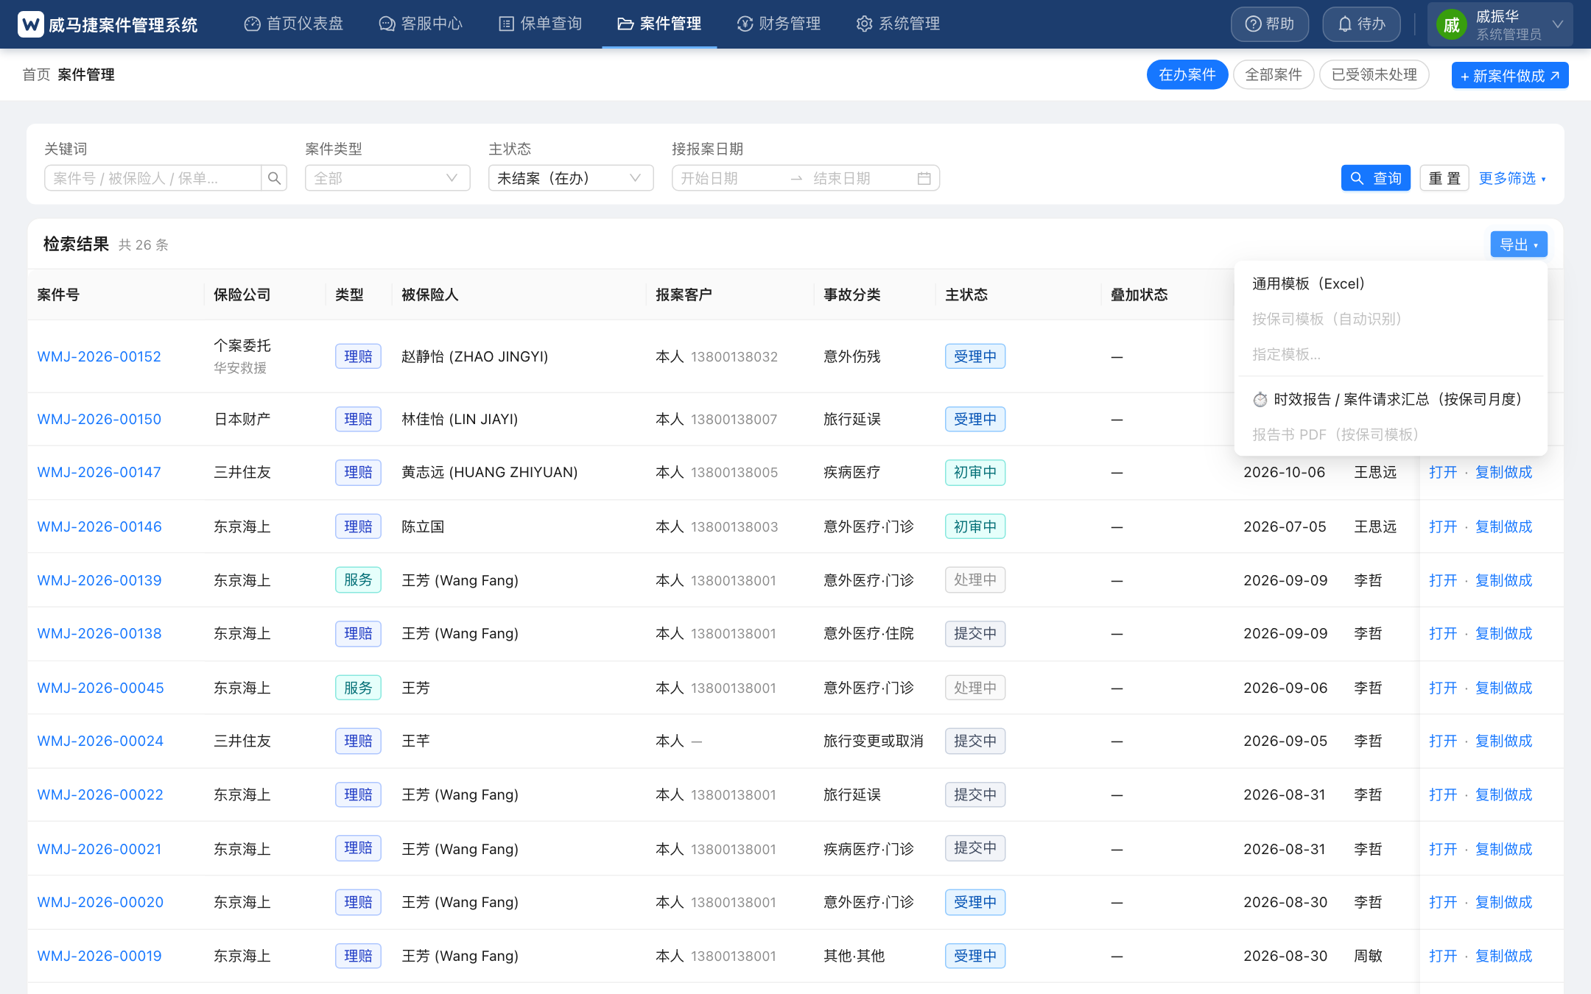
Task: Switch to 财务管理 section
Action: click(779, 24)
